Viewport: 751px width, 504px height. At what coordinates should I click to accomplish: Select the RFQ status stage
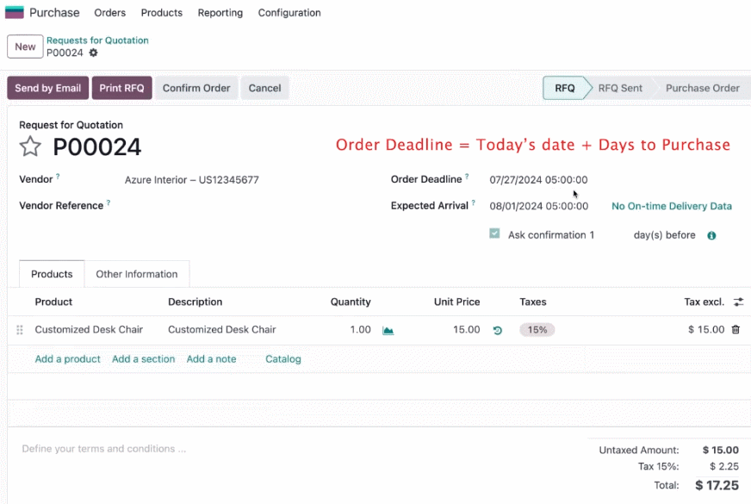pos(565,88)
